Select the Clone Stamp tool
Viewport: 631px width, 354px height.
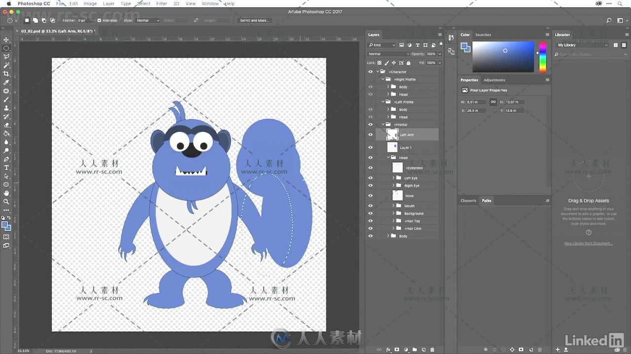pos(6,108)
